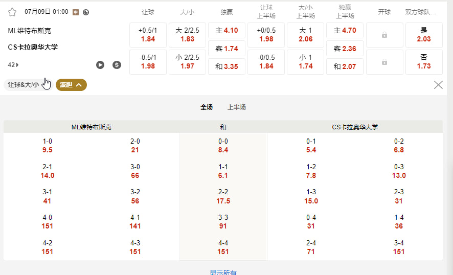Close the correct score panel
The width and height of the screenshot is (453, 275).
pyautogui.click(x=438, y=85)
